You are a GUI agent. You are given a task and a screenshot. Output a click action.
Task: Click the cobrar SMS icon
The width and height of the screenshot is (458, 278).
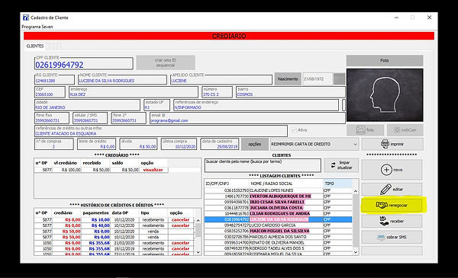[x=381, y=237]
